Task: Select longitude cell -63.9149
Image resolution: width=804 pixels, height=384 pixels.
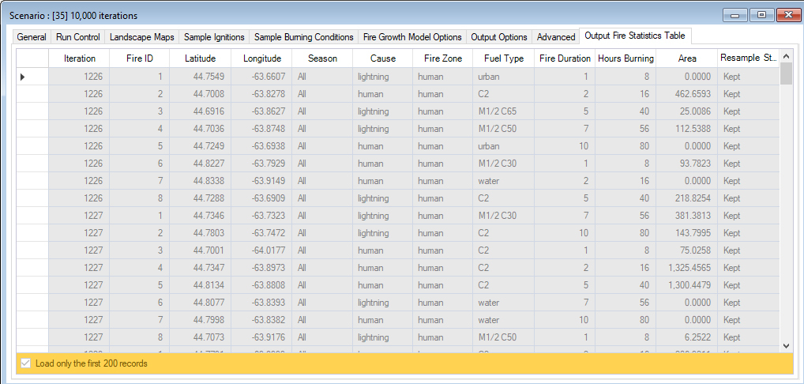Action: [261, 181]
